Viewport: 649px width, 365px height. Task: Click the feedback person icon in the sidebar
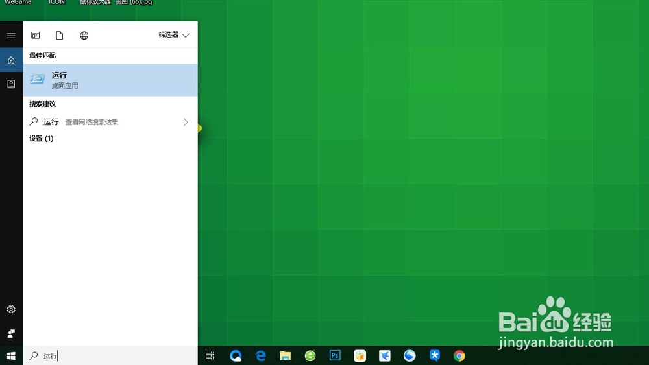point(11,333)
